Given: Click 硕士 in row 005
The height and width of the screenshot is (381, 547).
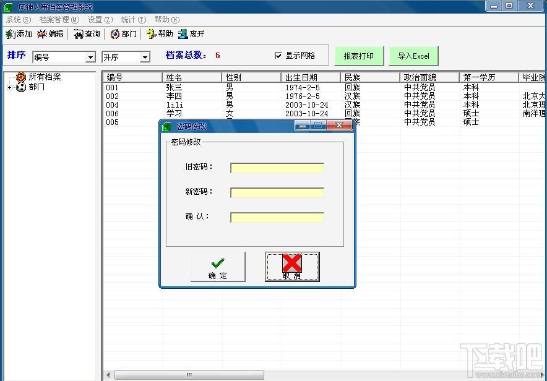Looking at the screenshot, I should point(471,122).
